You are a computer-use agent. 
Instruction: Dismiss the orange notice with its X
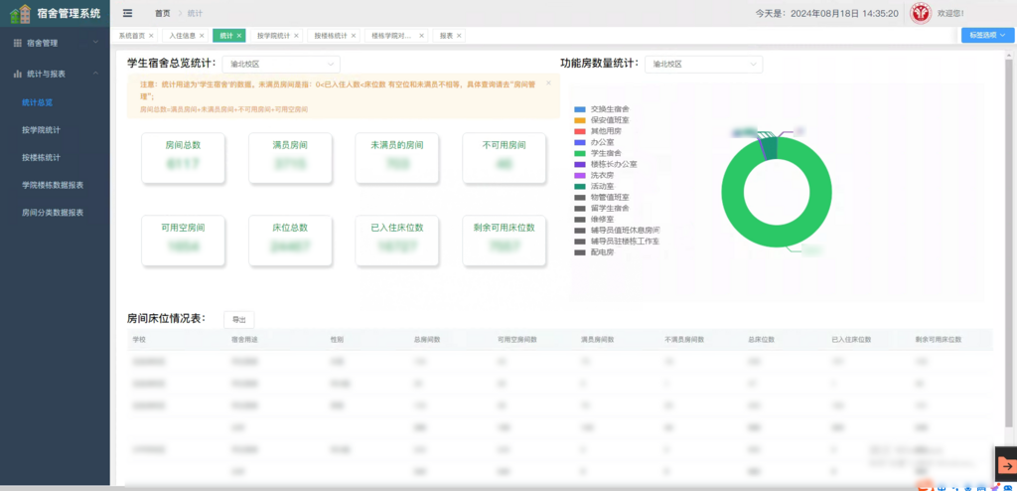pyautogui.click(x=548, y=83)
